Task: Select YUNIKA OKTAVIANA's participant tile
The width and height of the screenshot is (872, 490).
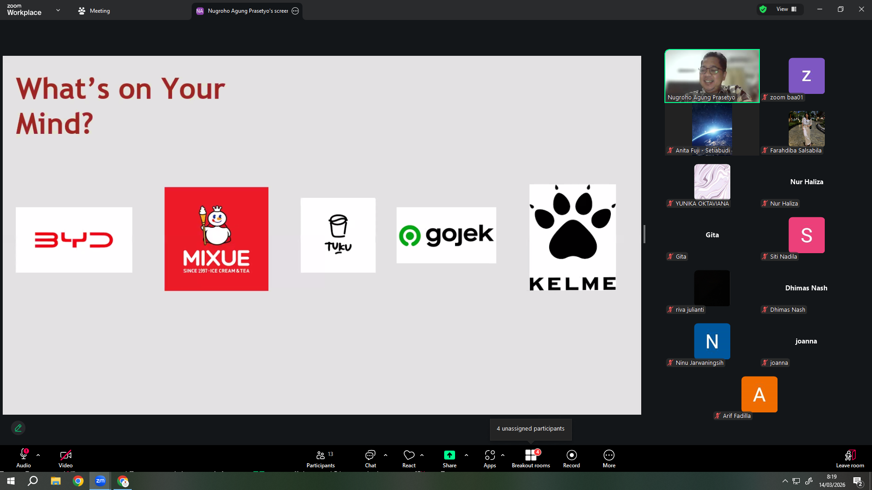Action: click(712, 182)
